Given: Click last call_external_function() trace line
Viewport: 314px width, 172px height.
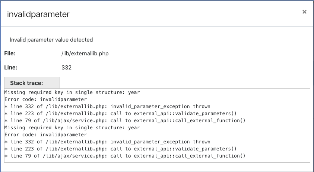Looking at the screenshot, I should [125, 156].
